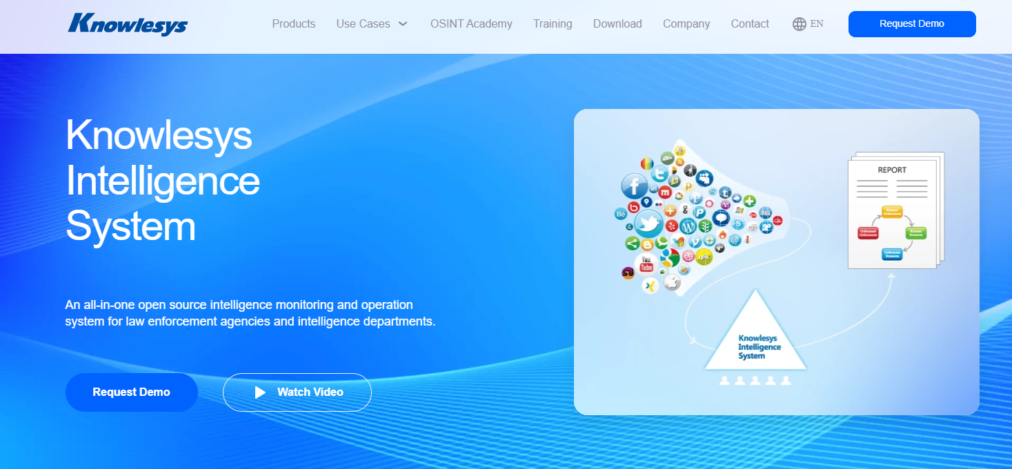Open the Company page
The image size is (1012, 469).
click(x=686, y=23)
